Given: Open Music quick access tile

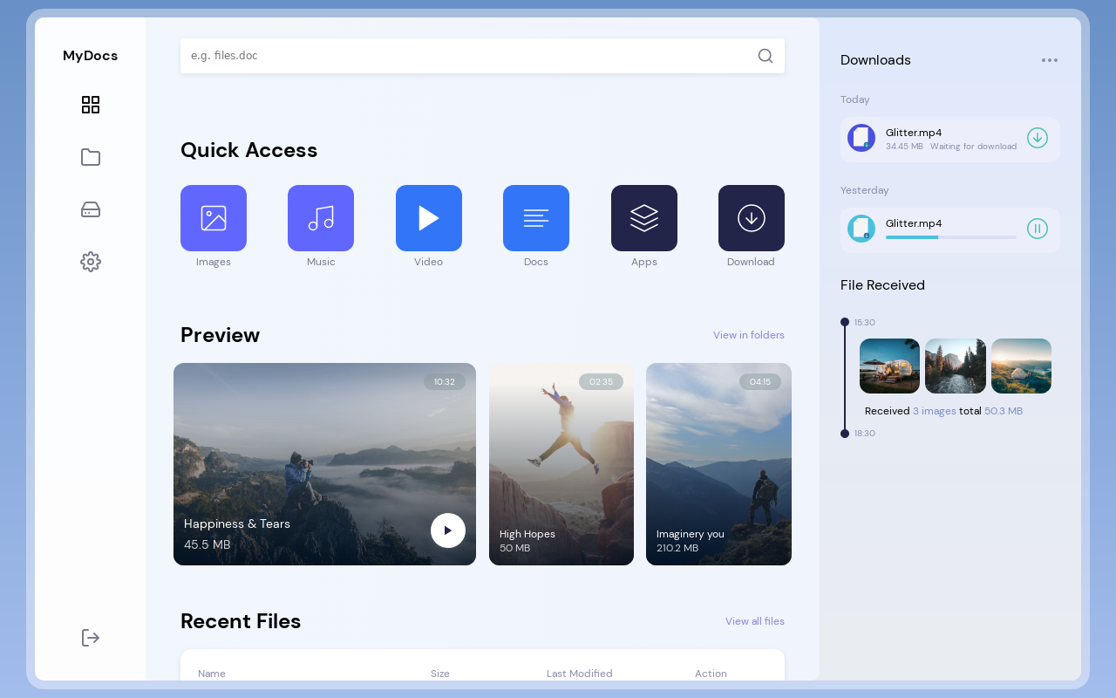Looking at the screenshot, I should (321, 218).
